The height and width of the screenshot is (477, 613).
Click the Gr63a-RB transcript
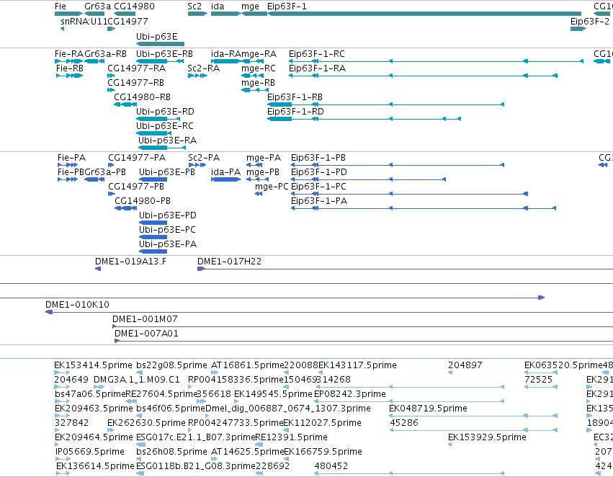[94, 61]
